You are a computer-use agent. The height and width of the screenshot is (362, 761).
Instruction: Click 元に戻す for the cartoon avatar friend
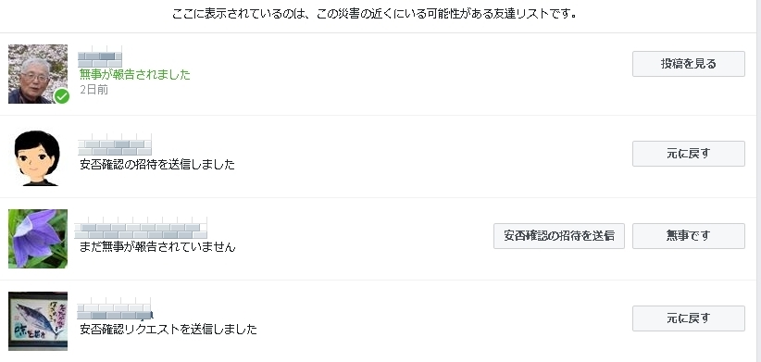(688, 154)
